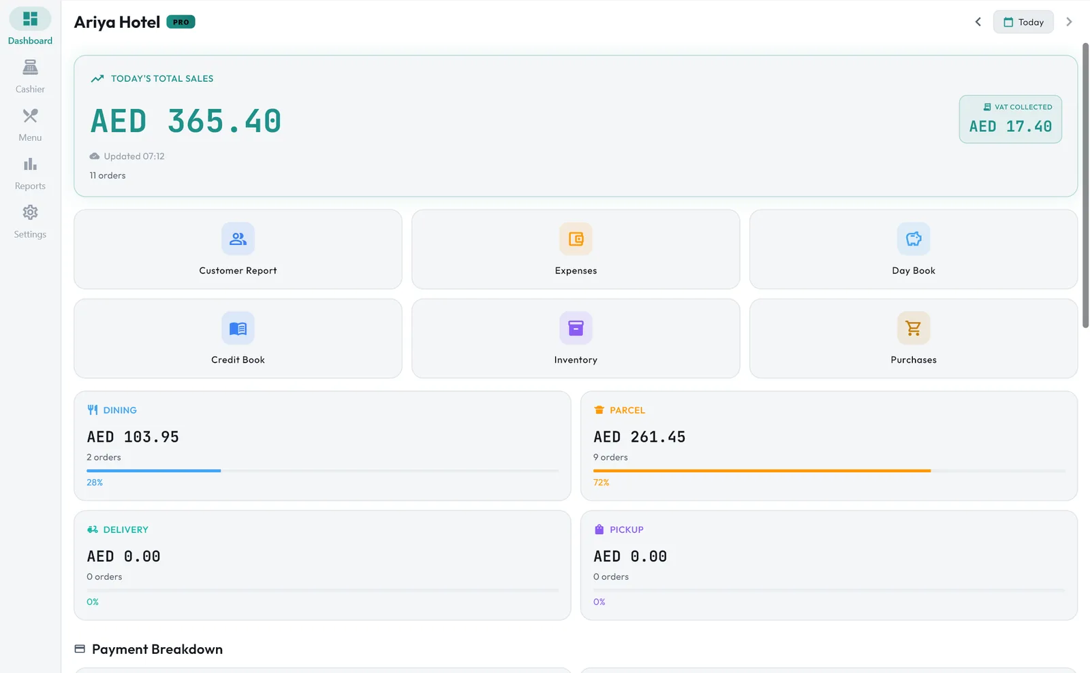The width and height of the screenshot is (1090, 673).
Task: Click the AED 103.95 dining amount
Action: (133, 437)
